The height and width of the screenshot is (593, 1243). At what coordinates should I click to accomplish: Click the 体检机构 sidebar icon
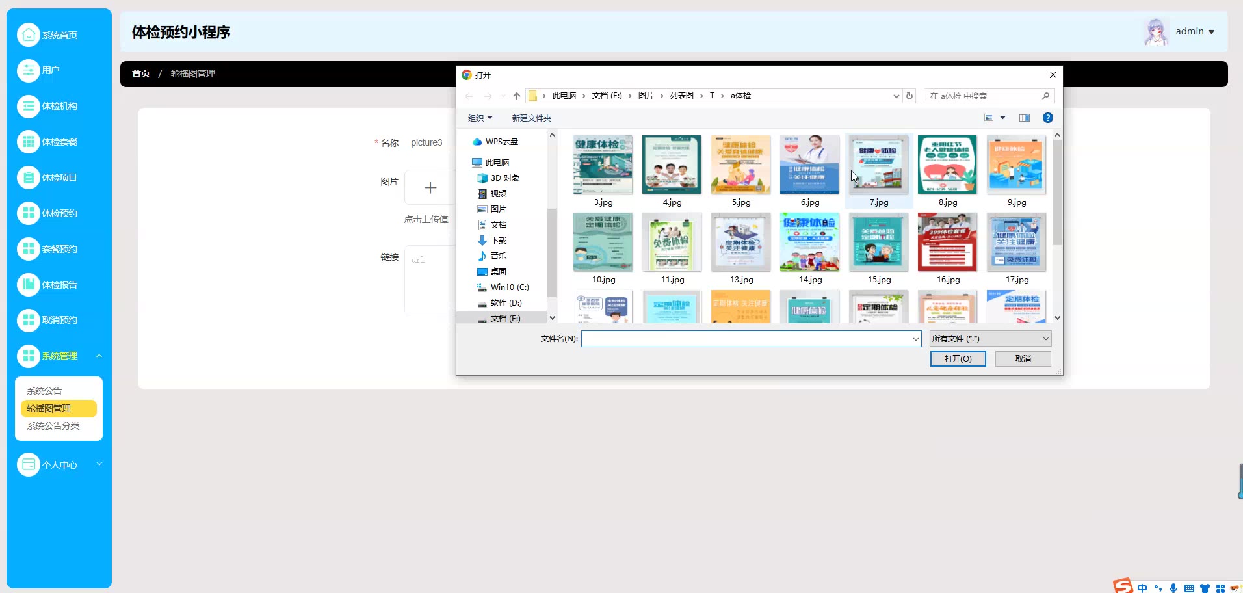coord(29,106)
